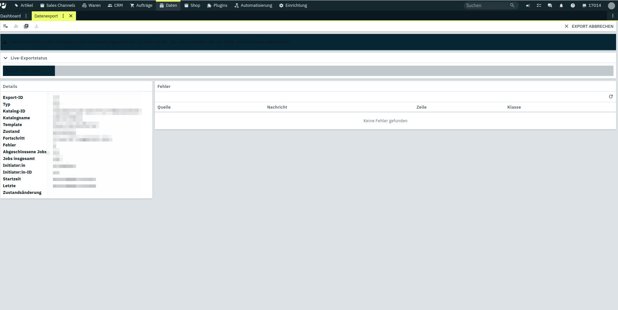Open the announcements megaphone icon
The image size is (618, 310).
tap(528, 5)
